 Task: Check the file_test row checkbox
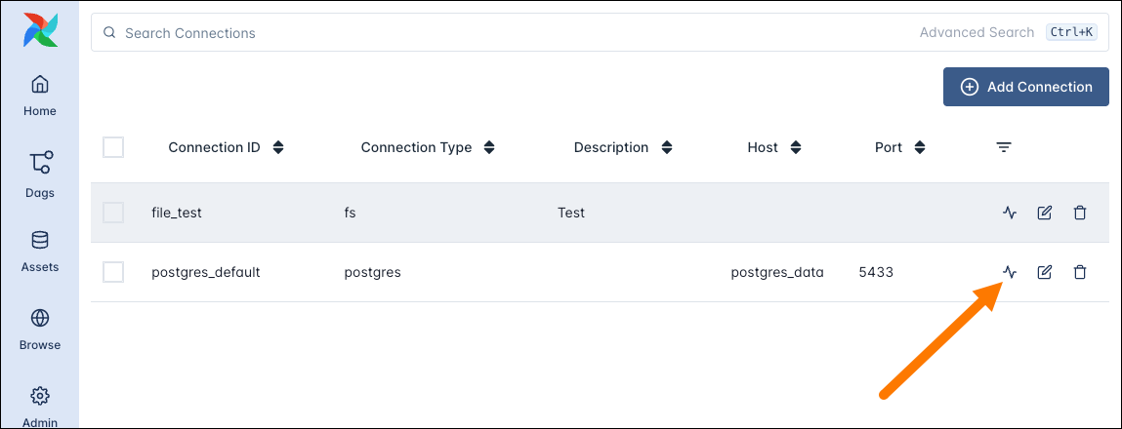(x=113, y=213)
